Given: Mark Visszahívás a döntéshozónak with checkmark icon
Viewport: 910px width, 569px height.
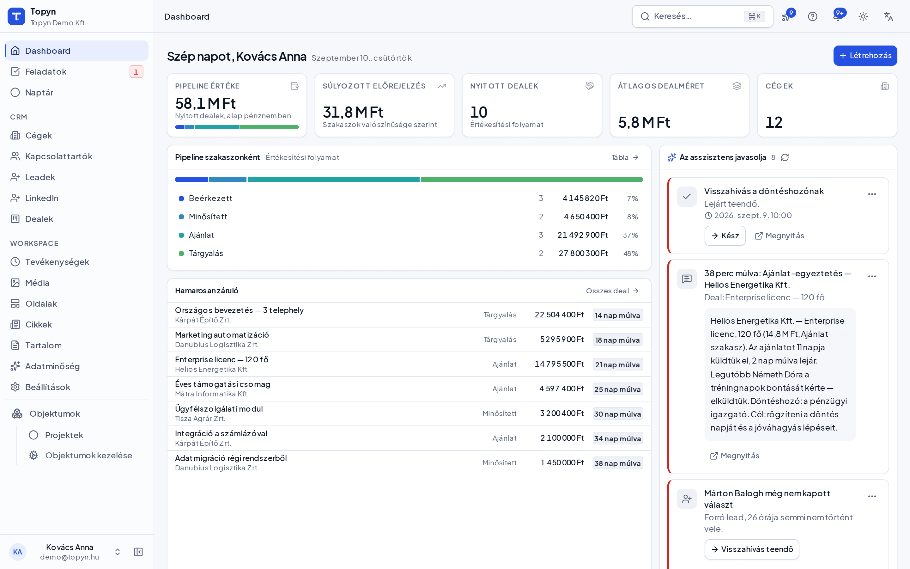Looking at the screenshot, I should [687, 196].
